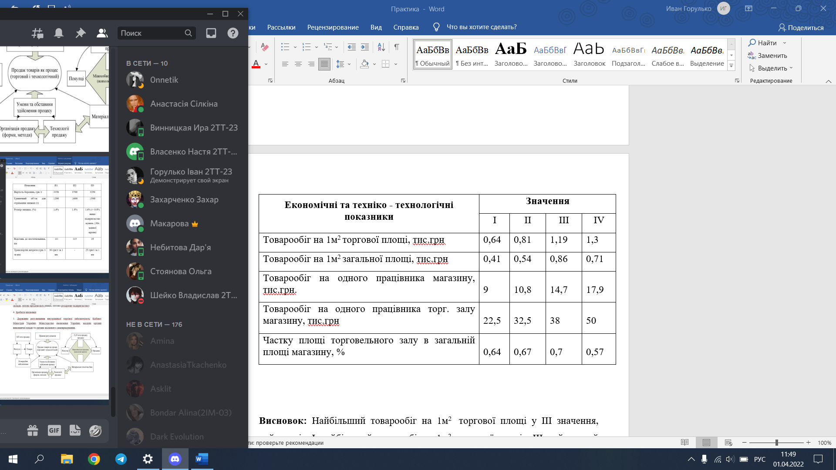Clear all formatting in Word
Viewport: 836px width, 470px height.
265,47
